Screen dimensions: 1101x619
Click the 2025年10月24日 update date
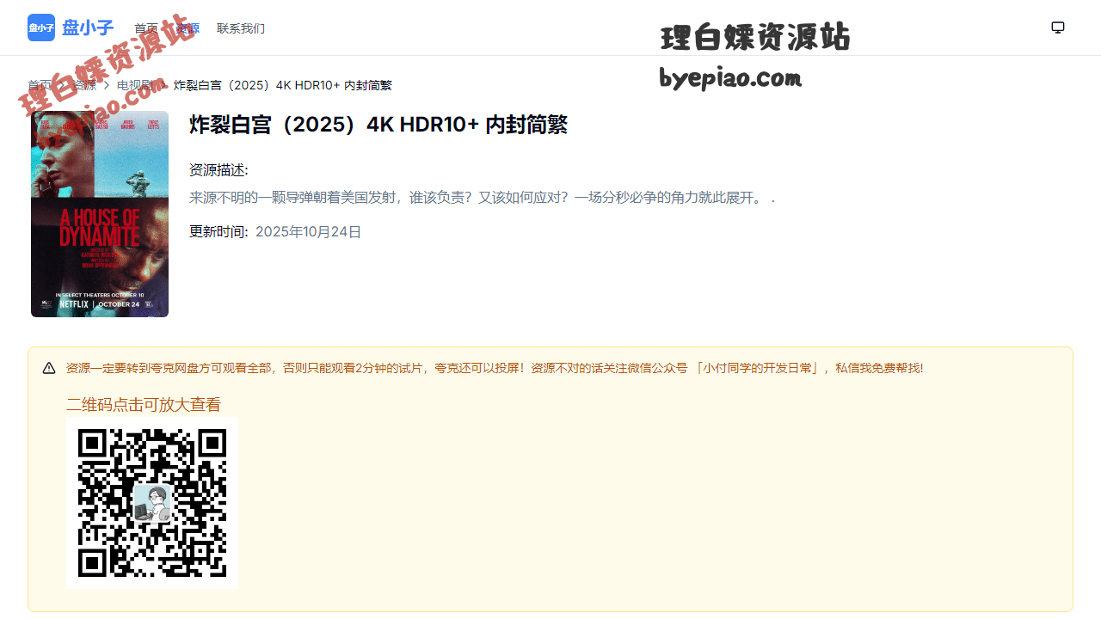point(308,232)
